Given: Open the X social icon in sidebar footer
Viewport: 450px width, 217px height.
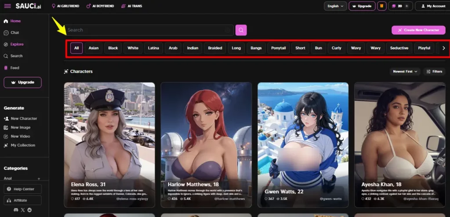Looking at the screenshot, I should 23,210.
